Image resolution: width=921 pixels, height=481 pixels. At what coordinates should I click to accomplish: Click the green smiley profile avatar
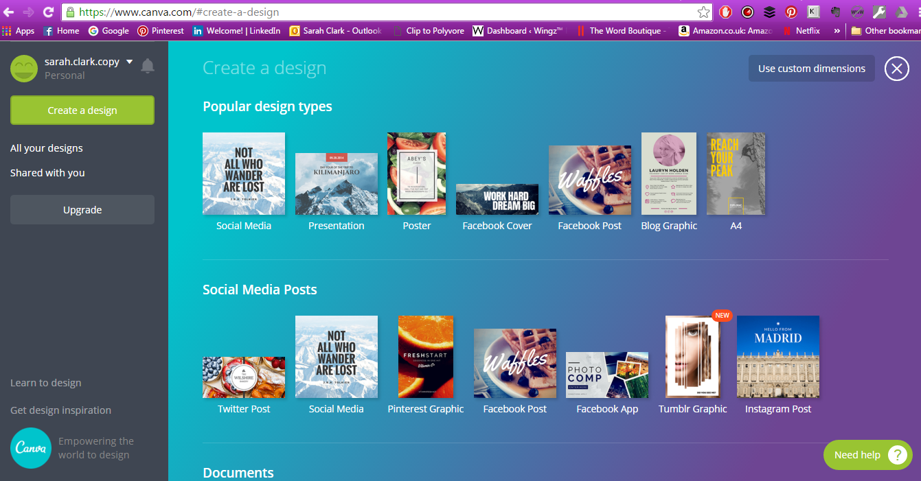[x=24, y=68]
